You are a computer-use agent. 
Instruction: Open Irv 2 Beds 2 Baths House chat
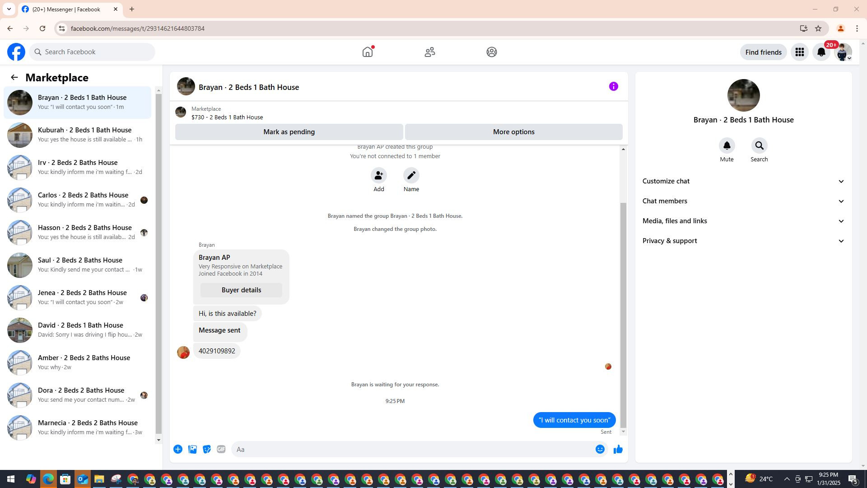78,168
